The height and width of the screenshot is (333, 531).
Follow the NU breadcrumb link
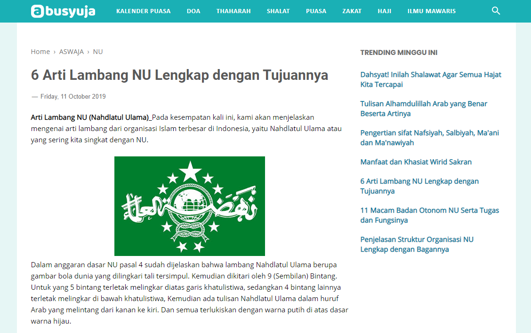click(98, 52)
